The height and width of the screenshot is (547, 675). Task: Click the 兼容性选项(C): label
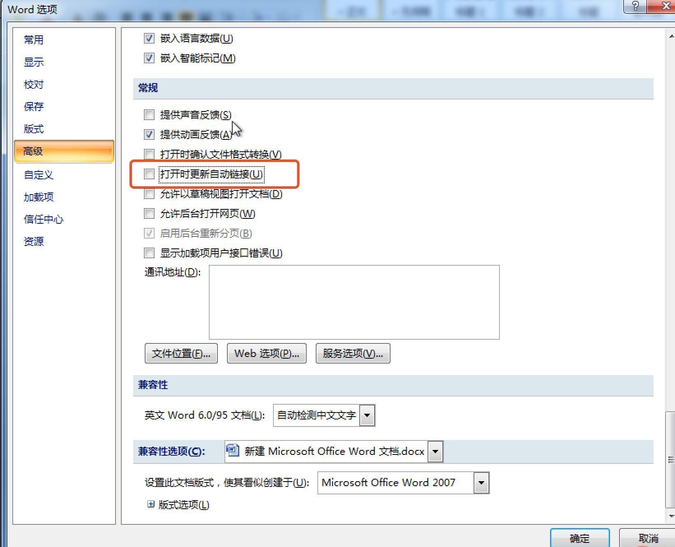pyautogui.click(x=171, y=451)
